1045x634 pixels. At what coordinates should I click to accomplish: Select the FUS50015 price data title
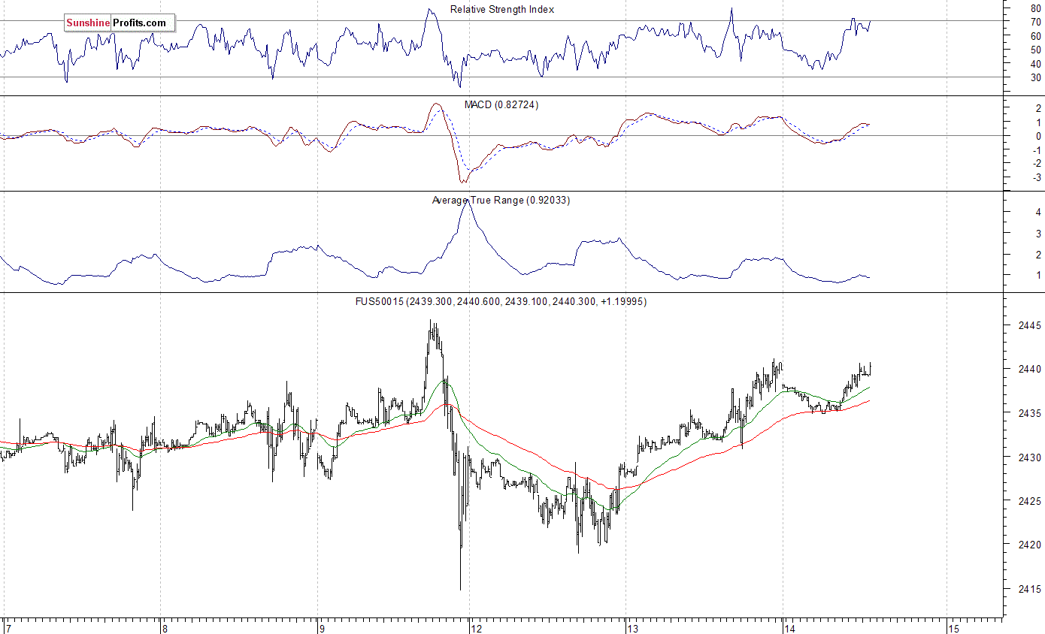[501, 302]
